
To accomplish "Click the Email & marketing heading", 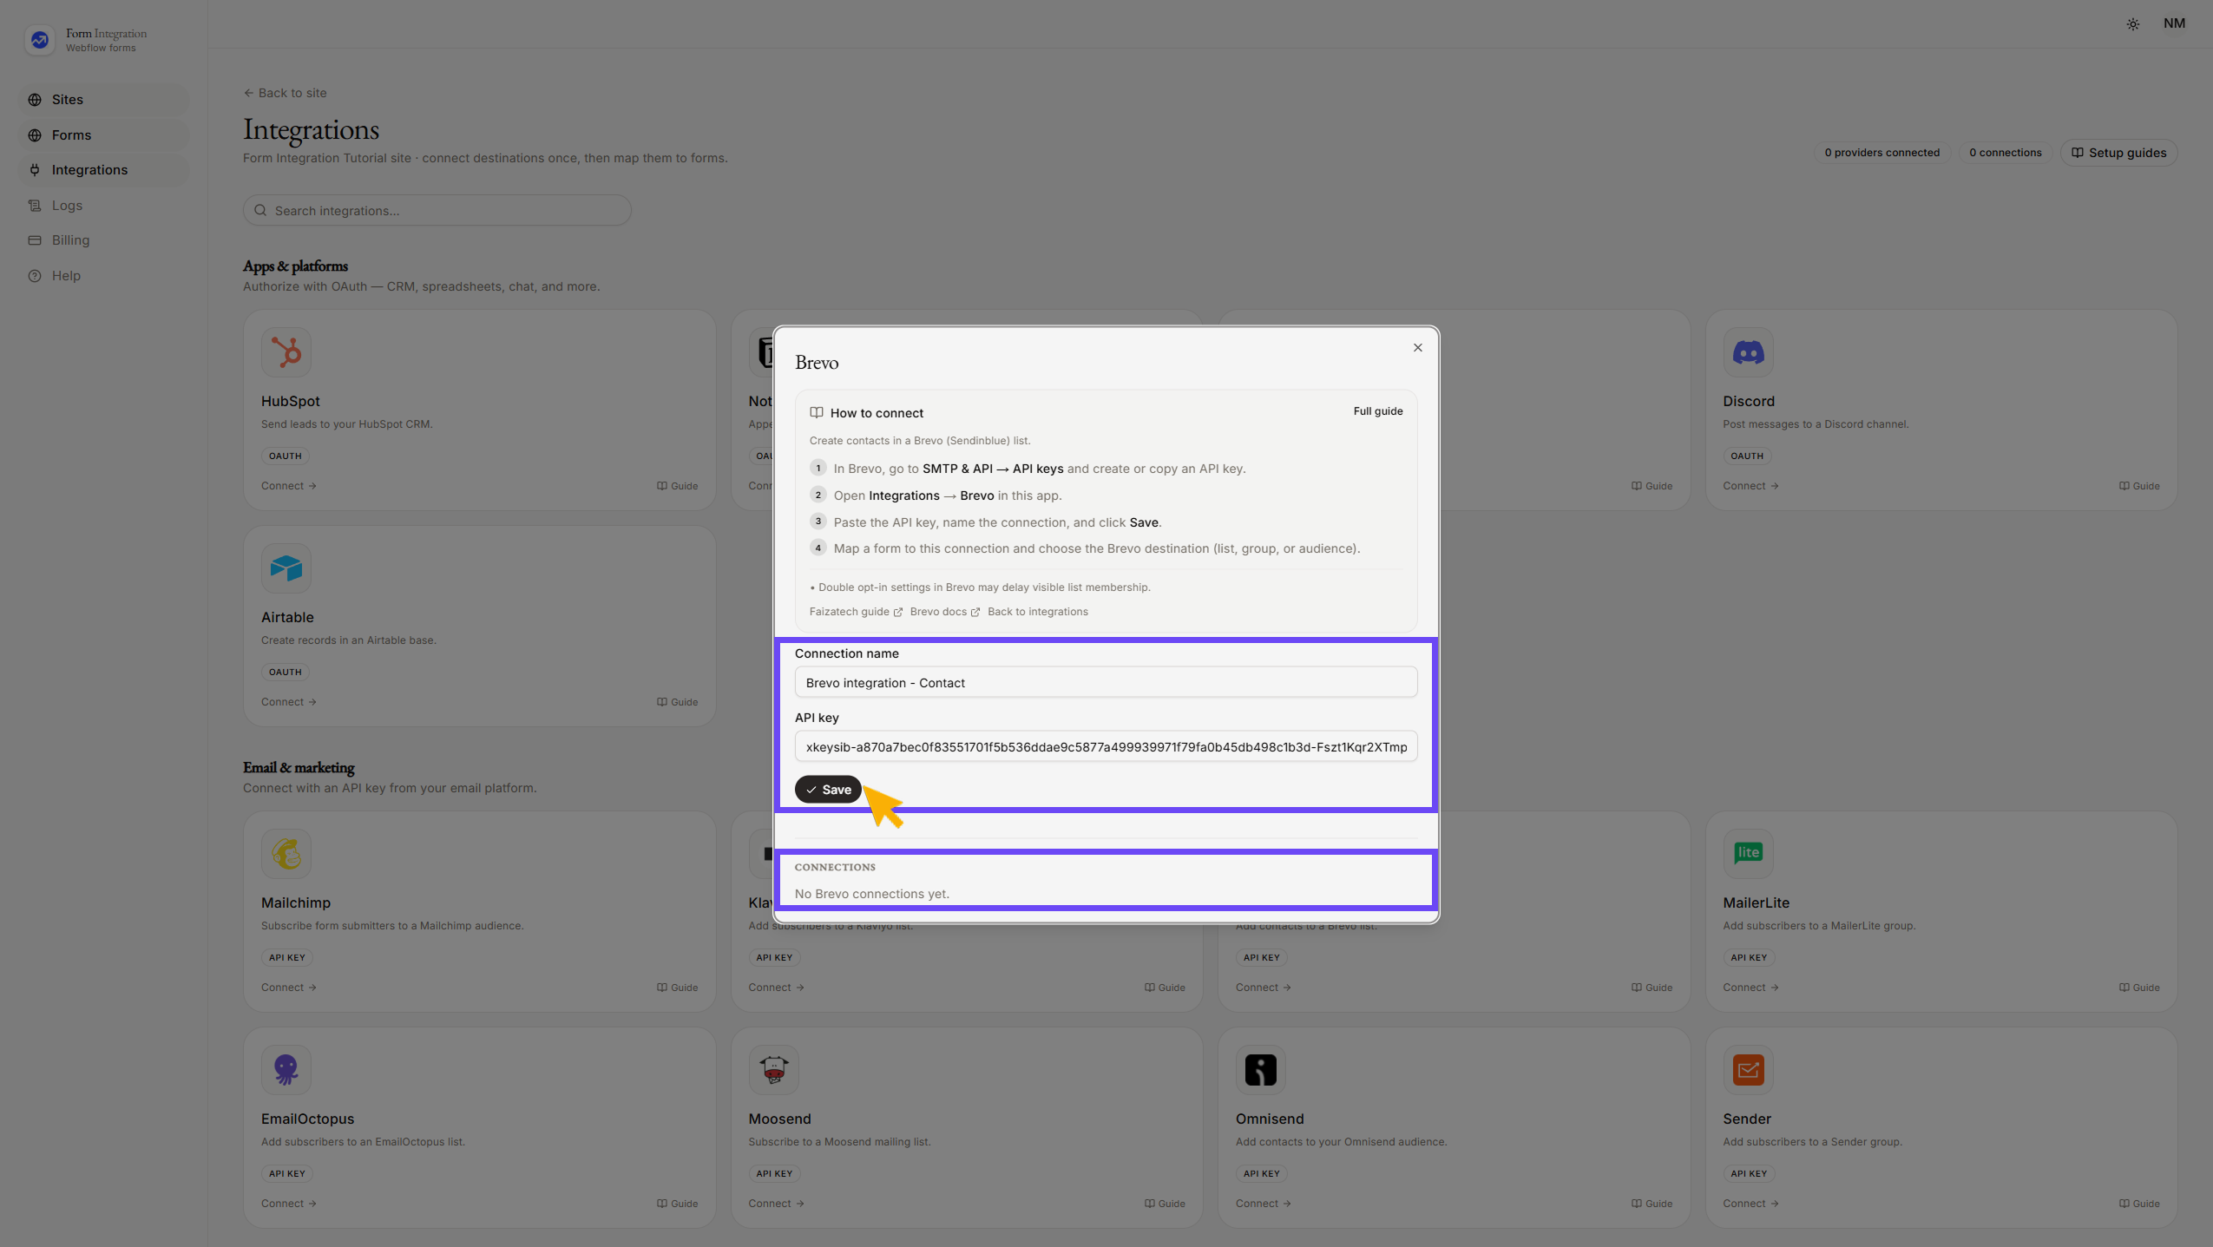I will pyautogui.click(x=299, y=768).
